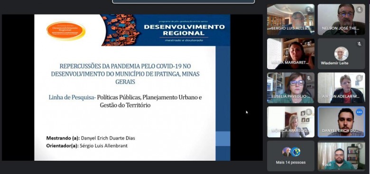The image size is (370, 174).
Task: Click the muted mic icon on Maria Margaret's tile
Action: tap(308, 44)
